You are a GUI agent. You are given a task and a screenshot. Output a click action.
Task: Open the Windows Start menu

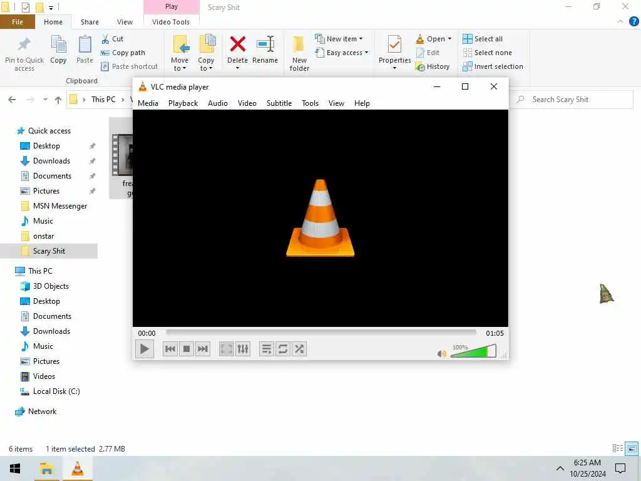click(15, 468)
